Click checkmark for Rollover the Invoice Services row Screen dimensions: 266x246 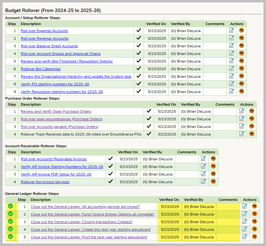pyautogui.click(x=110, y=181)
